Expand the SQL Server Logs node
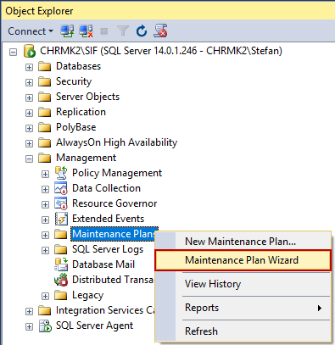Screen dimensions: 335x345 point(45,250)
